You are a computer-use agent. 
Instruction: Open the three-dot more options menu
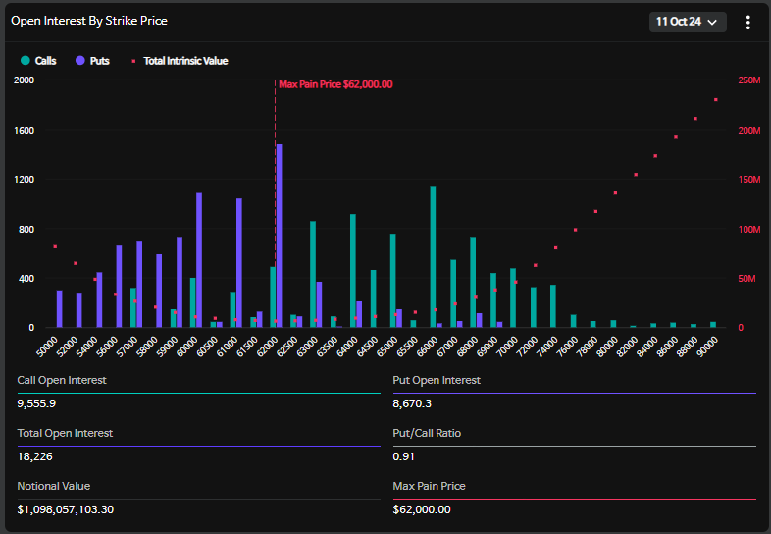tap(747, 22)
